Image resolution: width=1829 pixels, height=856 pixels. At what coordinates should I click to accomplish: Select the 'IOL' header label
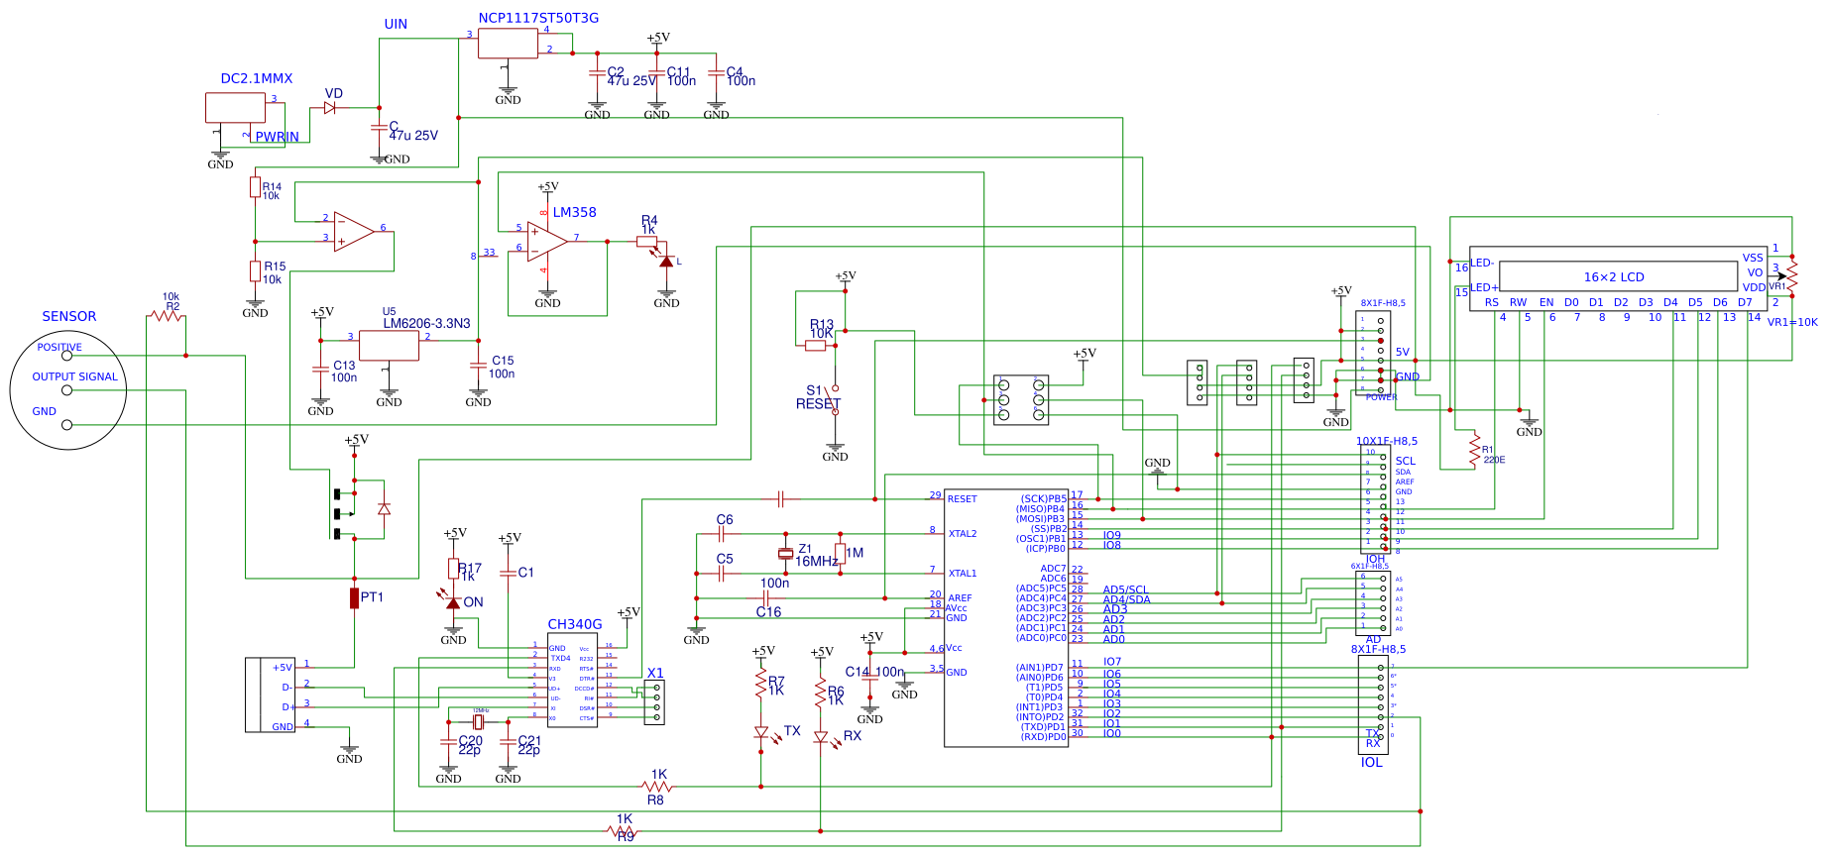(x=1371, y=762)
